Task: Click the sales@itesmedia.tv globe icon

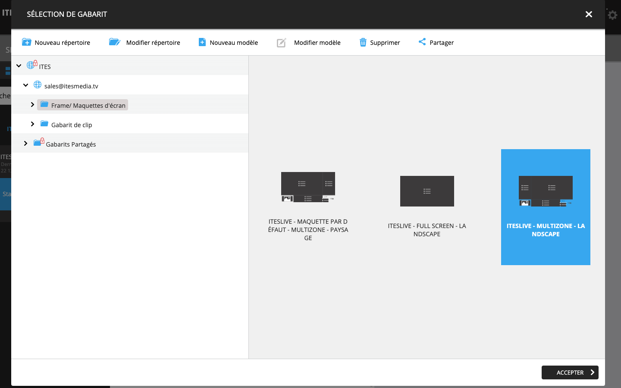Action: click(x=38, y=85)
